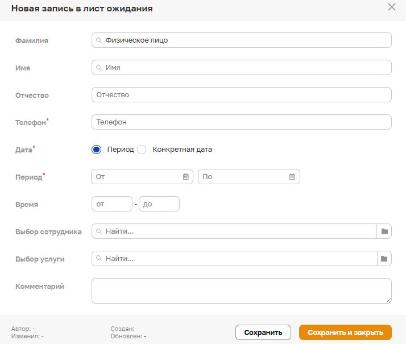Close the Новая запись dialog
Screen dimensions: 406x344
391,7
